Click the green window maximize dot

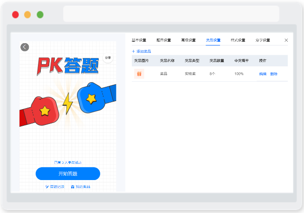40,15
